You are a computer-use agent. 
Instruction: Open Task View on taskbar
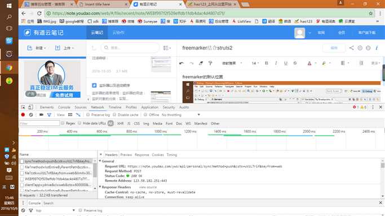pyautogui.click(x=9, y=29)
